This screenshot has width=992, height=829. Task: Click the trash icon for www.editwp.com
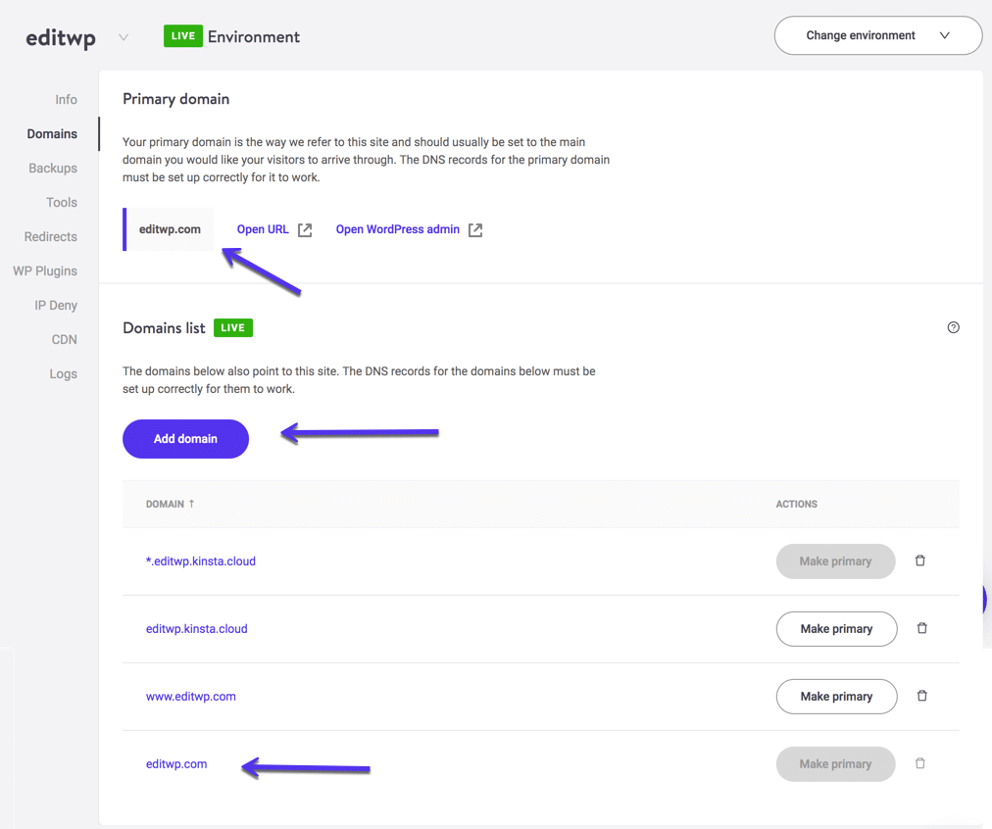[x=921, y=696]
